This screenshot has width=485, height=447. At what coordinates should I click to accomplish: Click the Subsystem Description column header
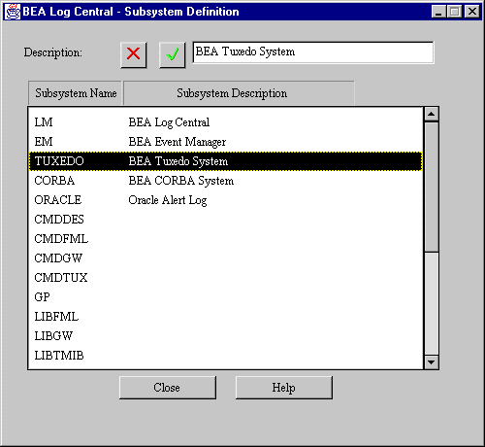click(x=239, y=93)
